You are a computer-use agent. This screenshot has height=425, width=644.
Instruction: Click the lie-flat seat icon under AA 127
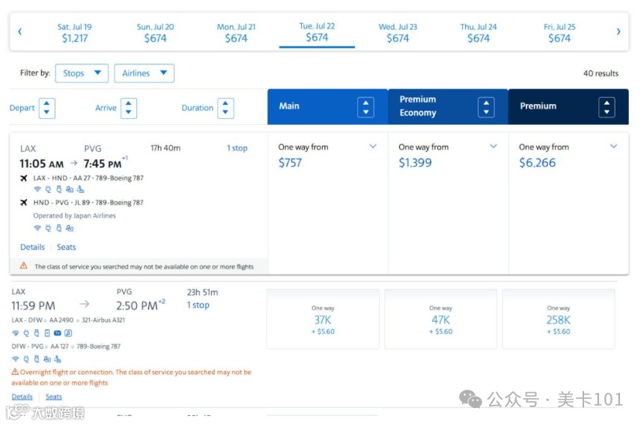pyautogui.click(x=58, y=359)
